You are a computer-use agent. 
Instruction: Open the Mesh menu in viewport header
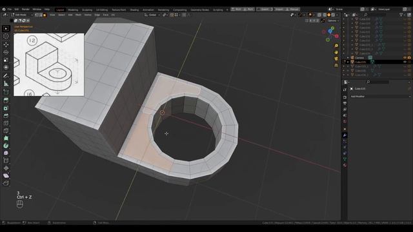pyautogui.click(x=79, y=15)
